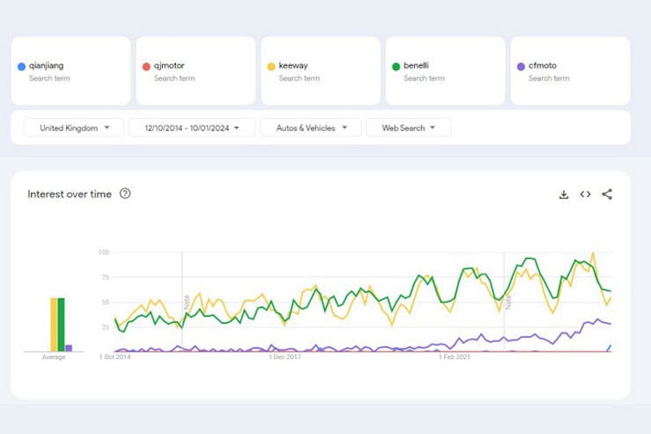This screenshot has width=651, height=434.
Task: Open the embed code icon
Action: (x=585, y=194)
